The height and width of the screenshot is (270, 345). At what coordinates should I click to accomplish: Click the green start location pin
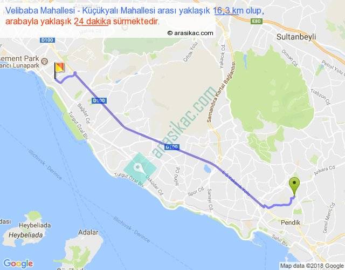click(x=294, y=187)
